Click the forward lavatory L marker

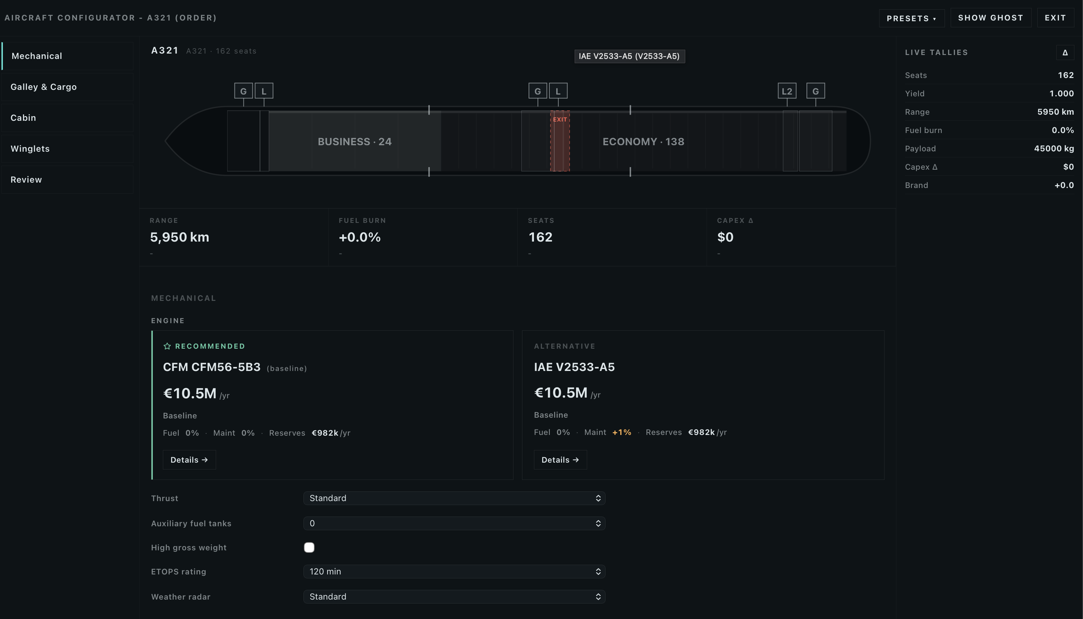[264, 91]
